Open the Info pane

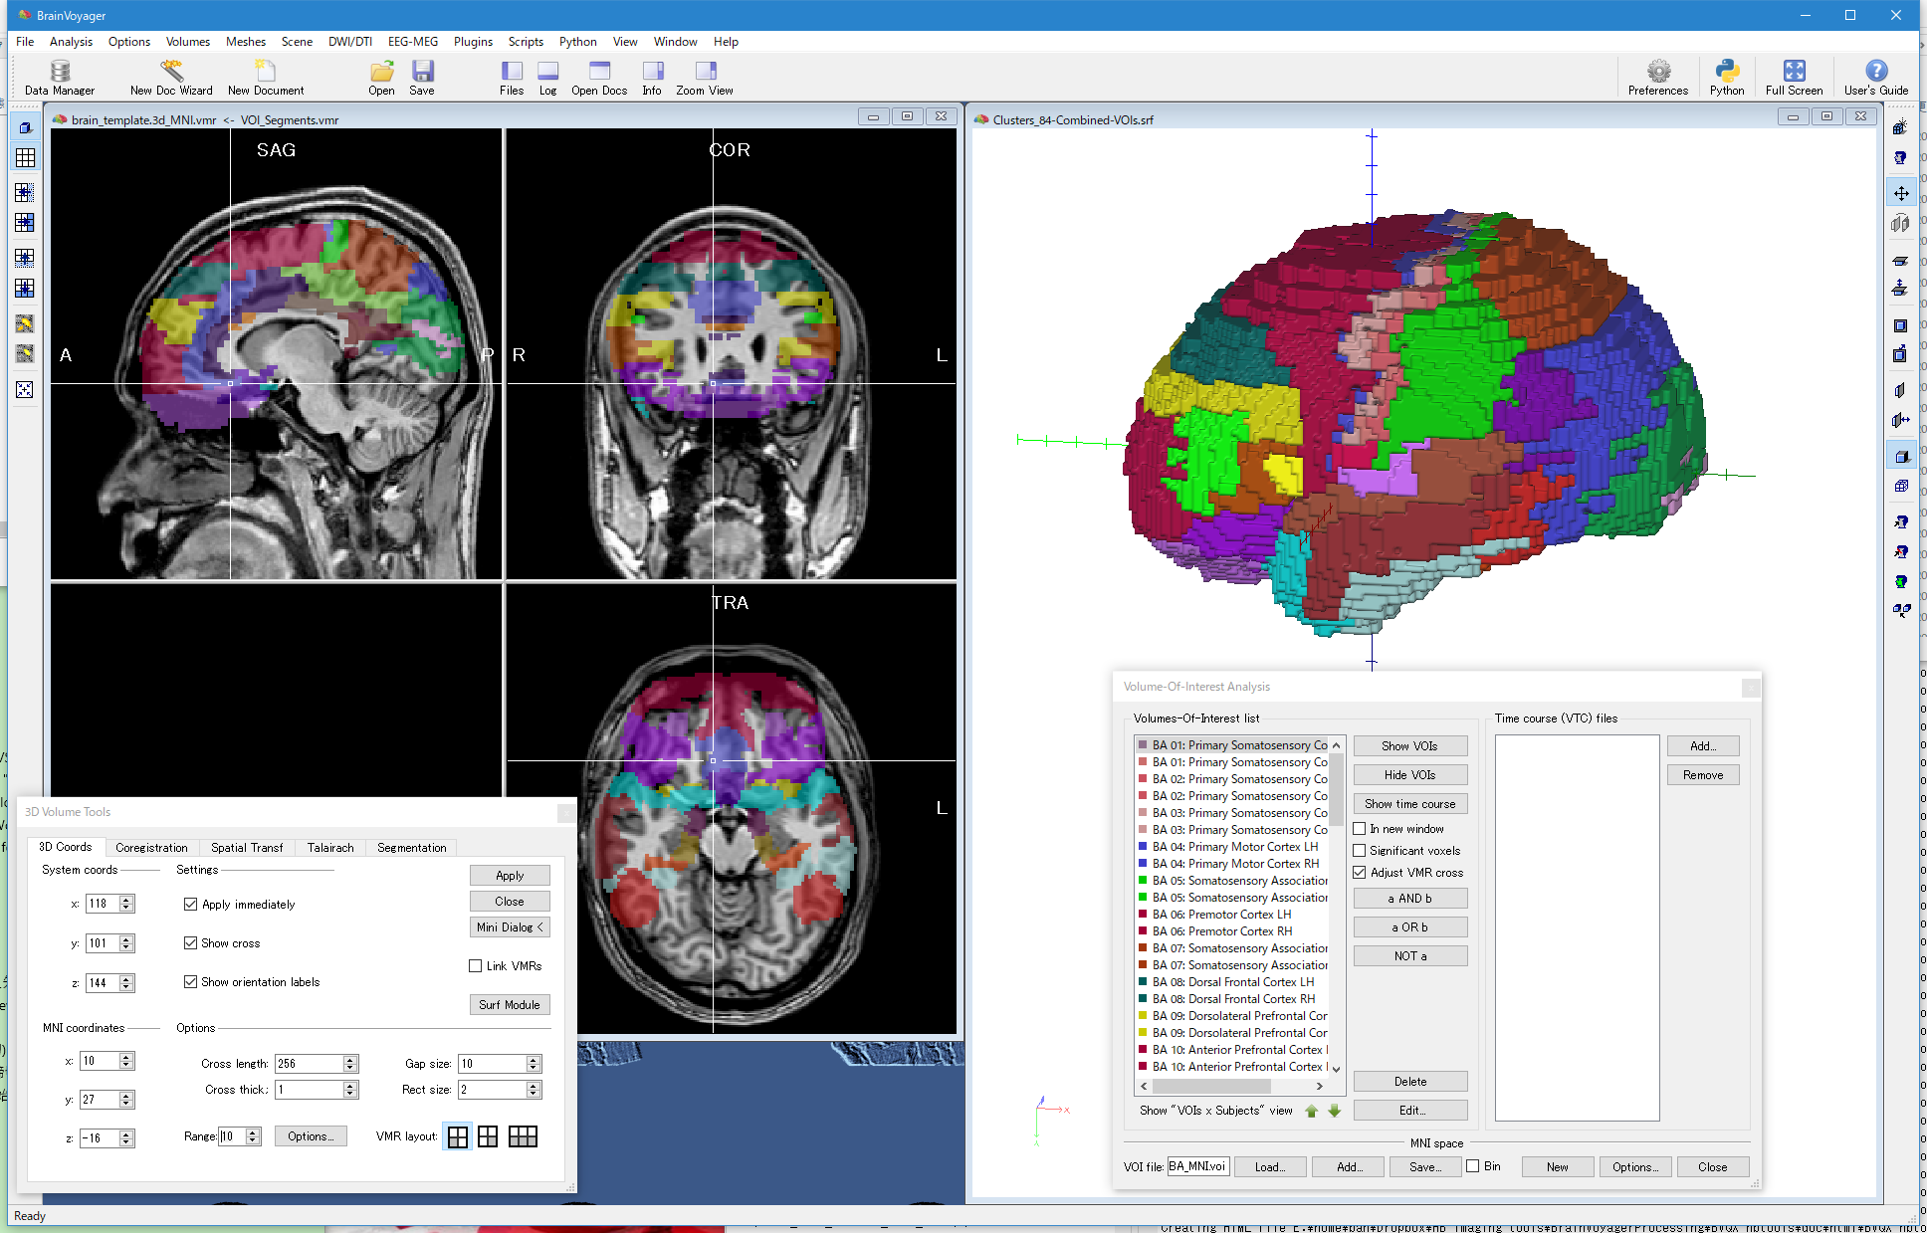point(652,77)
